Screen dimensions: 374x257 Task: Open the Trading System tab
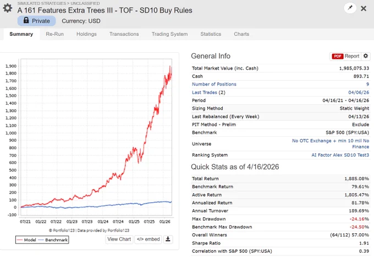(x=169, y=34)
